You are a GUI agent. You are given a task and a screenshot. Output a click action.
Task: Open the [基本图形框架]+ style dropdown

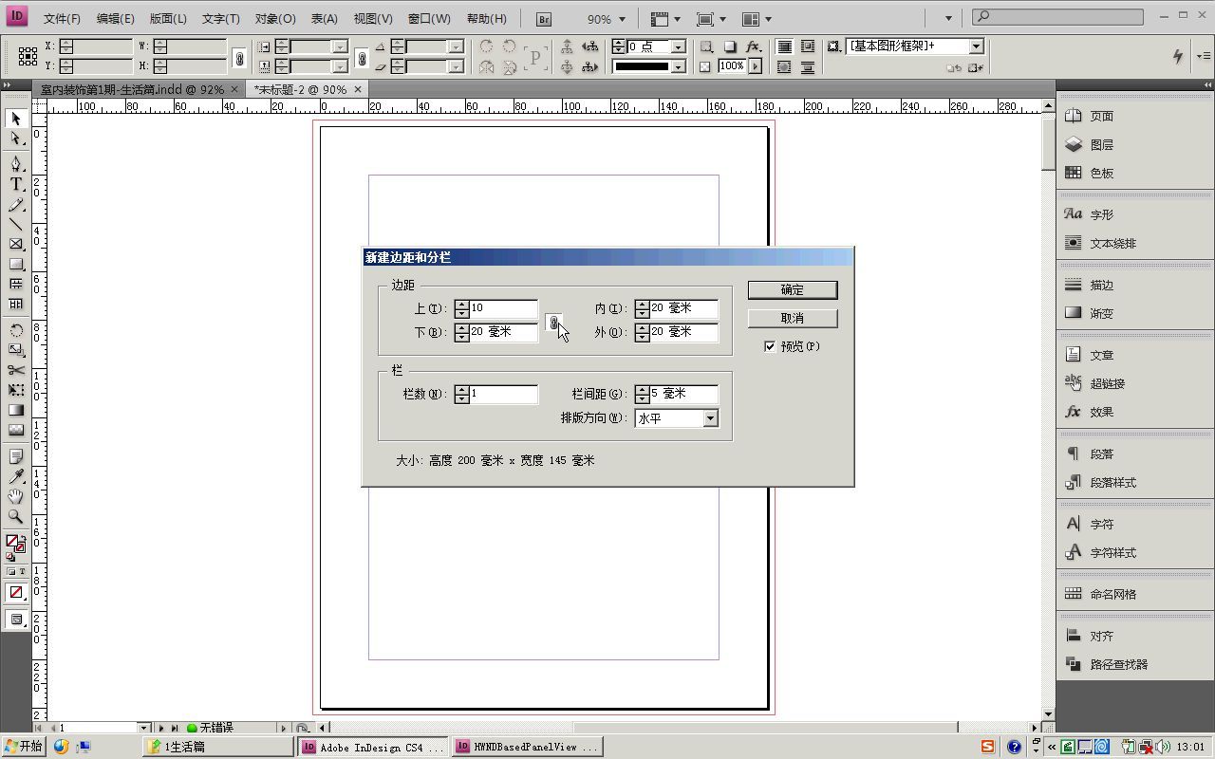pos(976,46)
